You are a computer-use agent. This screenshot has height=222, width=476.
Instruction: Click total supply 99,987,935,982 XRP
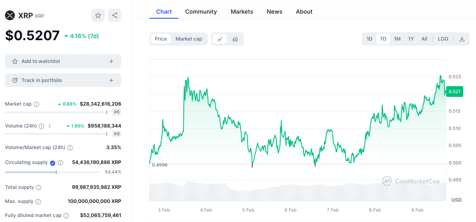click(96, 187)
